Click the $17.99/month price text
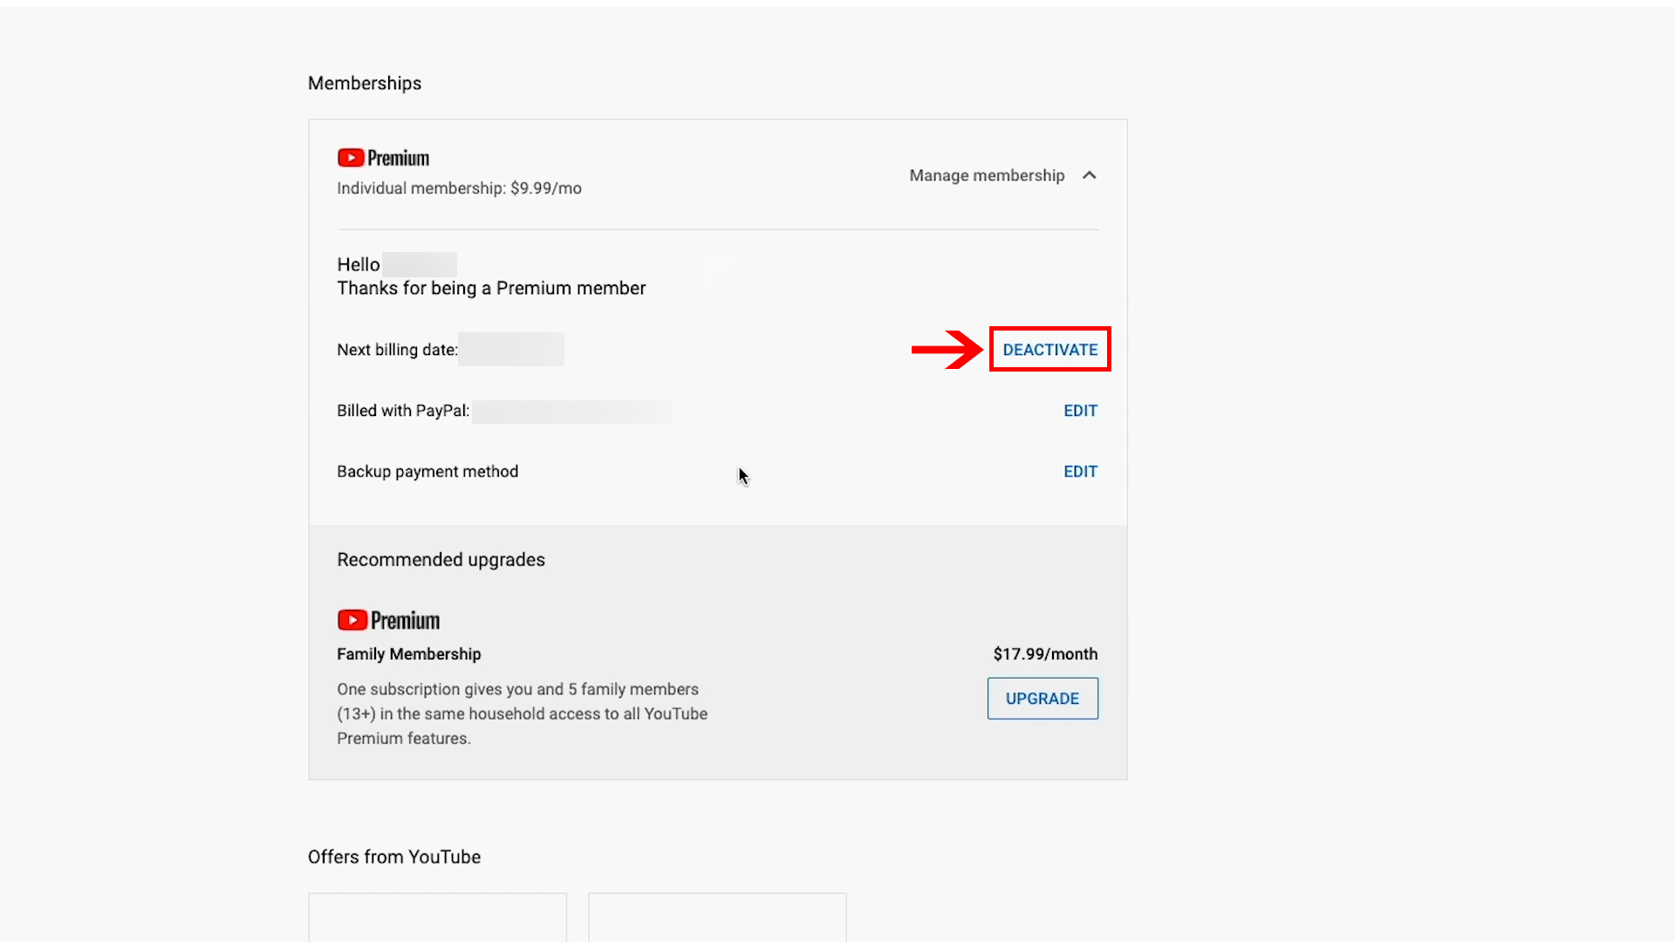The width and height of the screenshot is (1675, 942). point(1045,654)
